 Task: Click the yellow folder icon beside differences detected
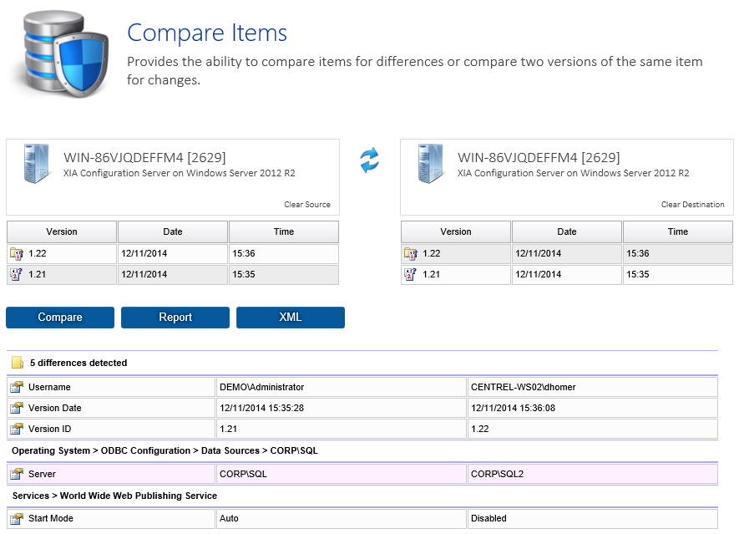pos(17,364)
